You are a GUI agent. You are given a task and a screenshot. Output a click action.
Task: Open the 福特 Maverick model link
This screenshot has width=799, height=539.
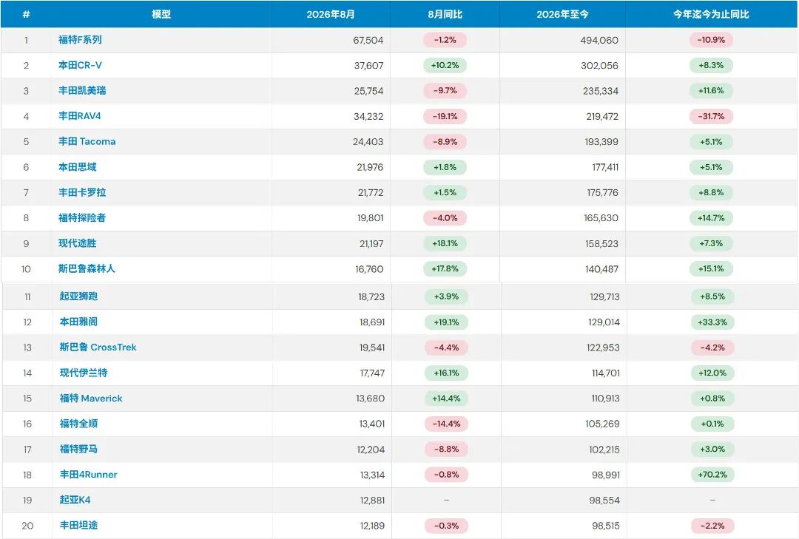pos(91,399)
